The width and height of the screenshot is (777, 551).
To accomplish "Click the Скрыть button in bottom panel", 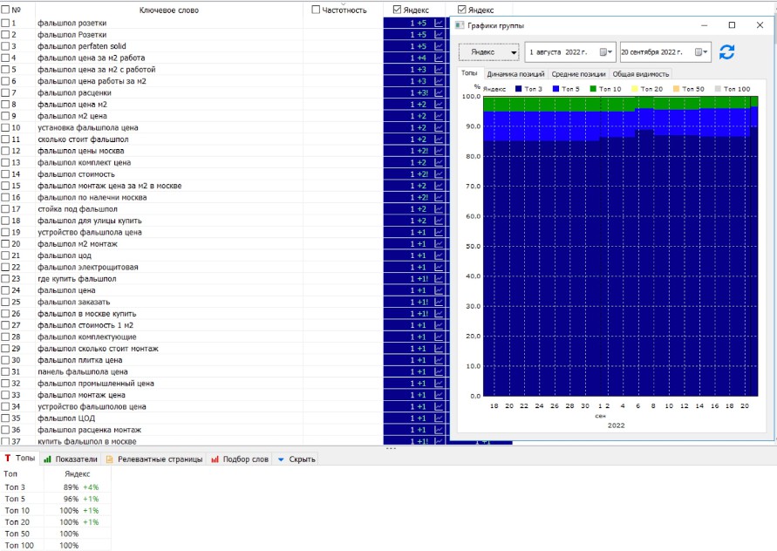I will tap(296, 459).
